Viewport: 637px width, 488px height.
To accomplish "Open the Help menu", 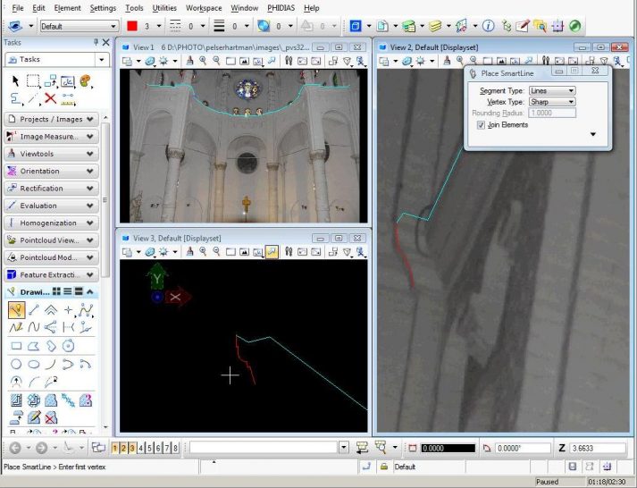I will tap(312, 8).
